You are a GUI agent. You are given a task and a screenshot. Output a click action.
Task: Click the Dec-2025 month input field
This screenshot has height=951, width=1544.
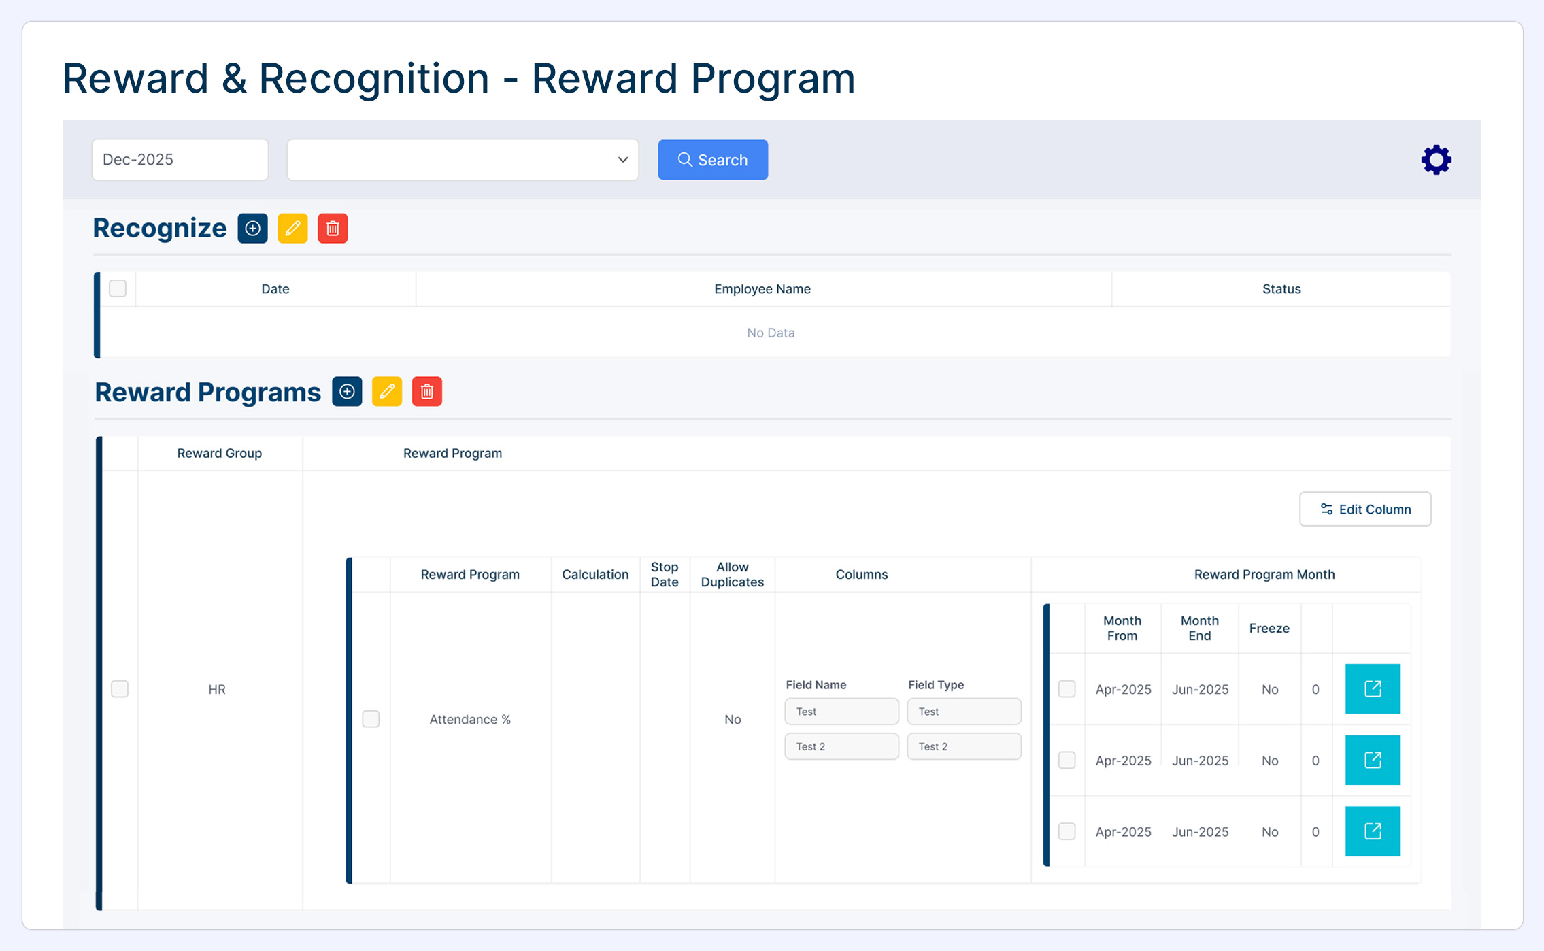[x=180, y=160]
